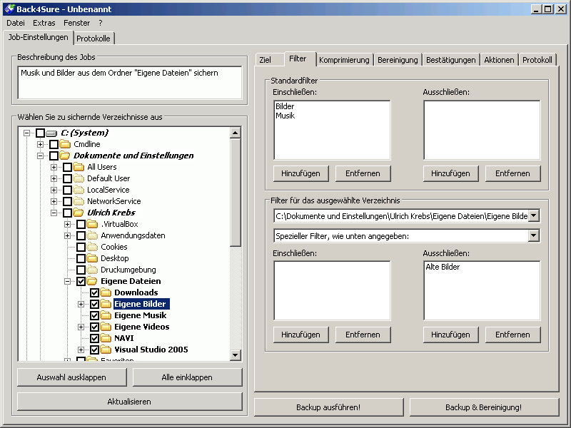Click the Downloads folder icon
571x428 pixels.
(106, 292)
